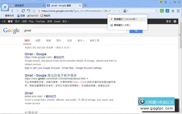Select 高速模式 (Chrome核) option
182x114 pixels.
coord(127,19)
